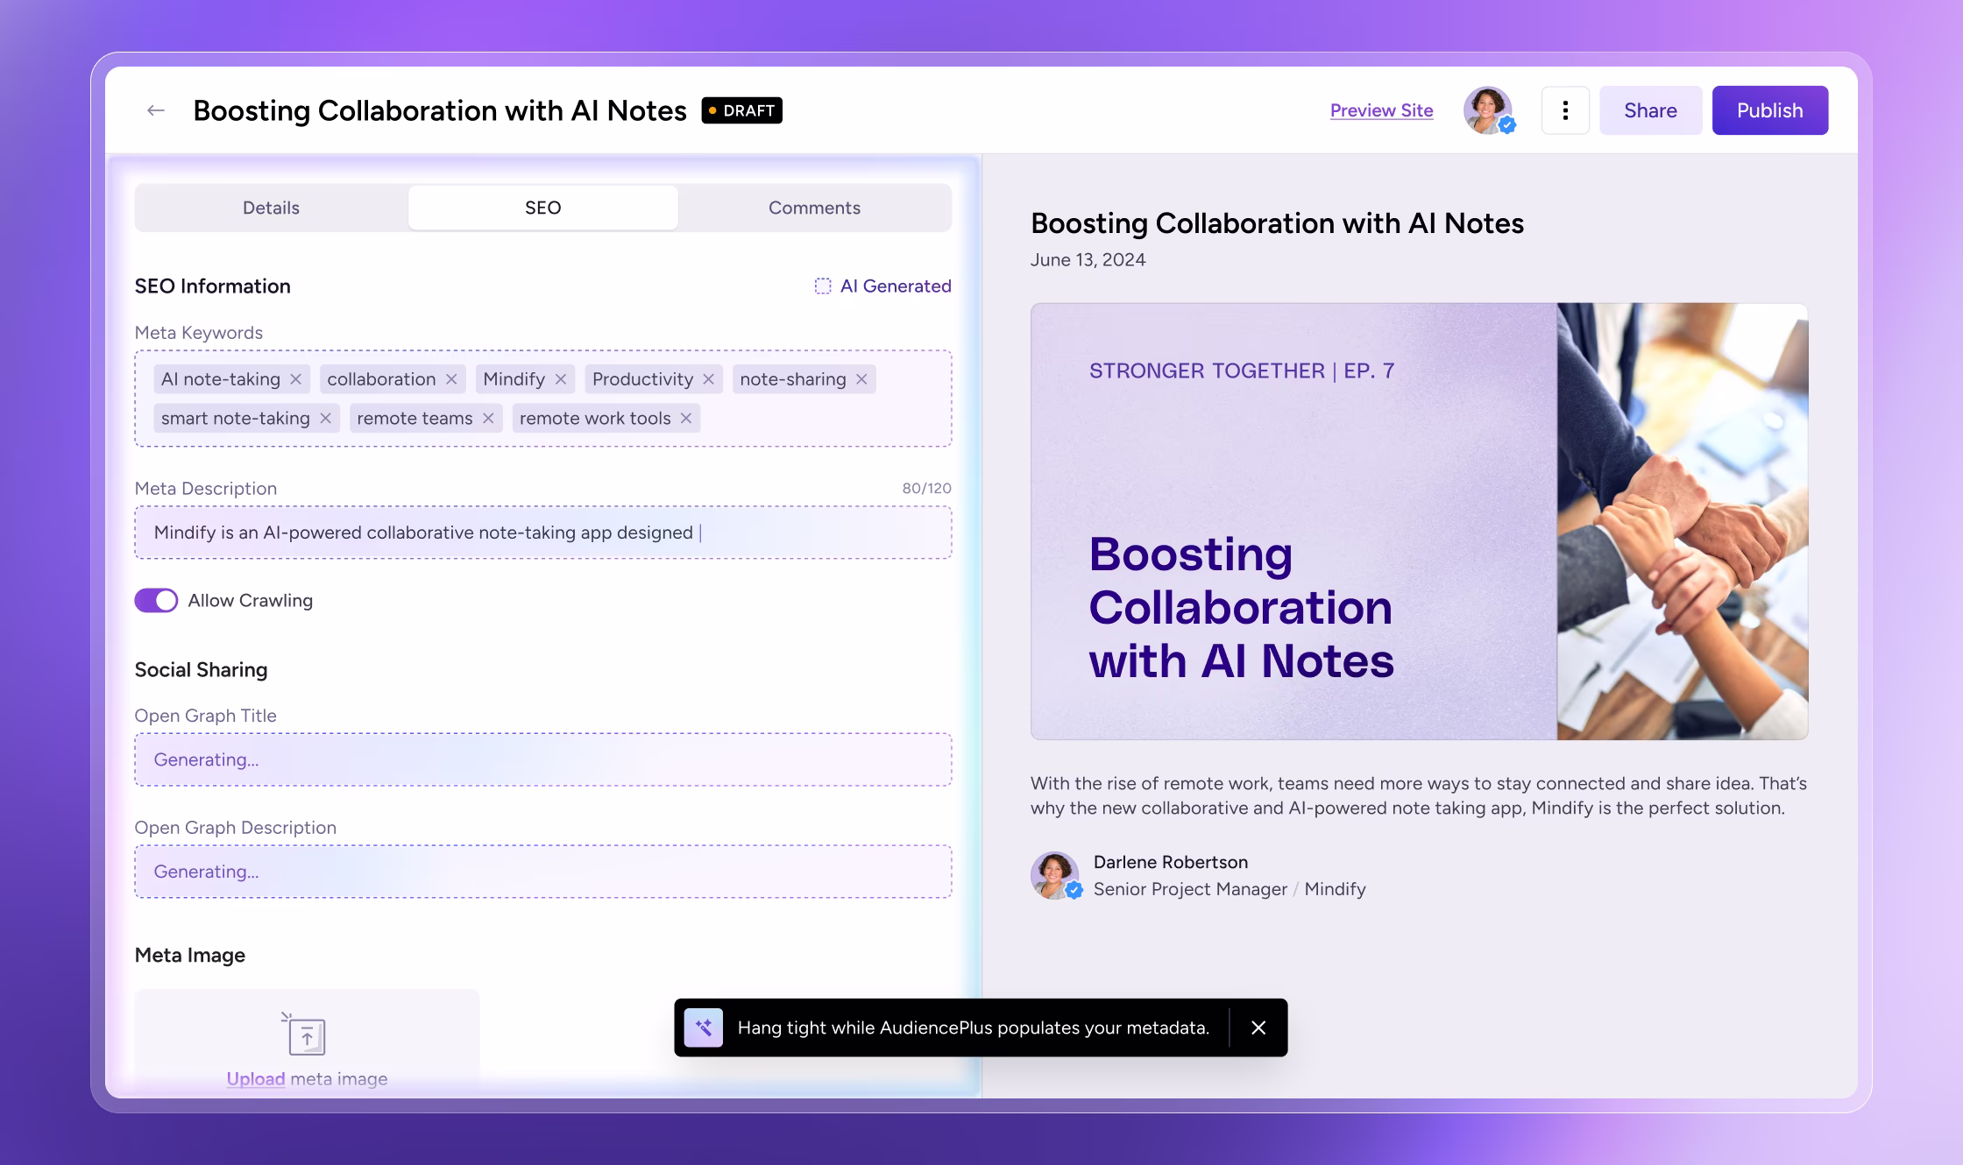Remove the 'Mindify' keyword tag

(561, 379)
